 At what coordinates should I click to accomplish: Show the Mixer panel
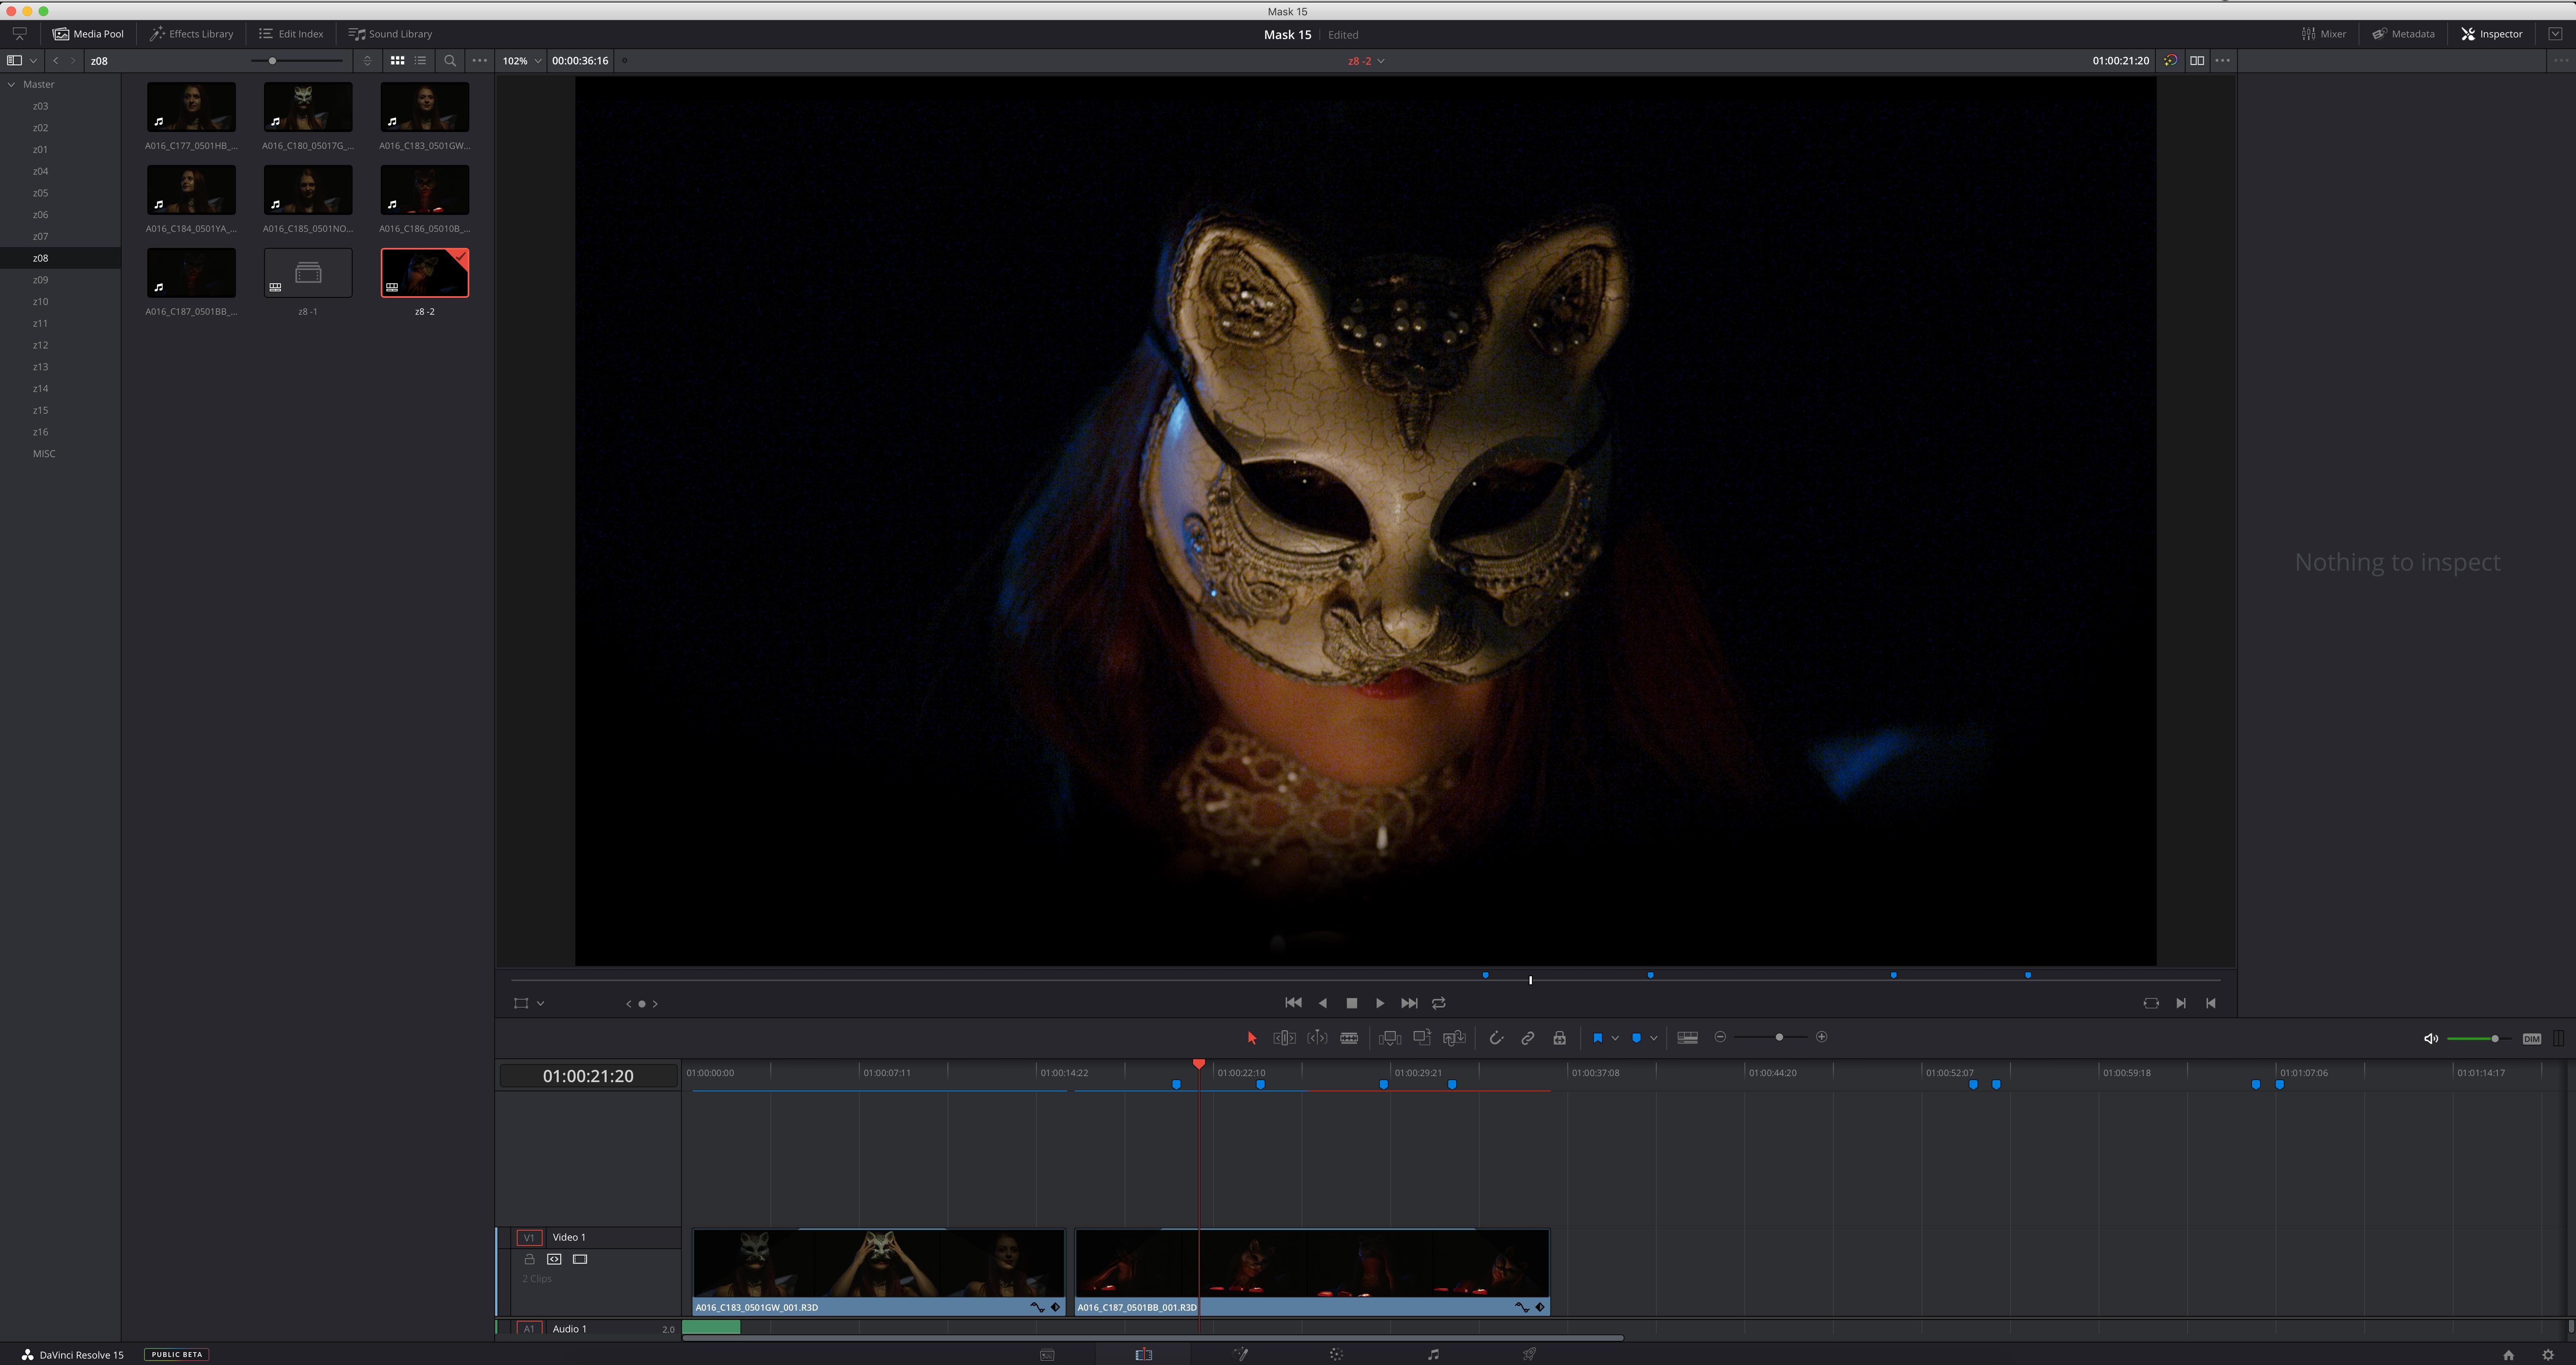(x=2325, y=33)
